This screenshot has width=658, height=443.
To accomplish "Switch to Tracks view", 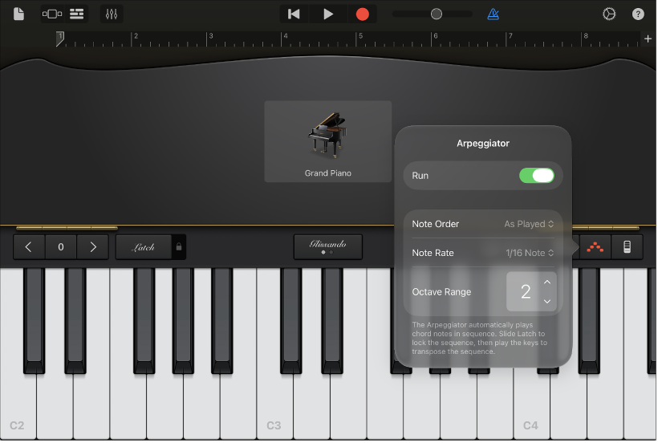I will tap(76, 14).
